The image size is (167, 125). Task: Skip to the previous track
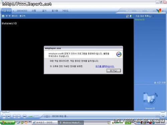tap(15, 116)
